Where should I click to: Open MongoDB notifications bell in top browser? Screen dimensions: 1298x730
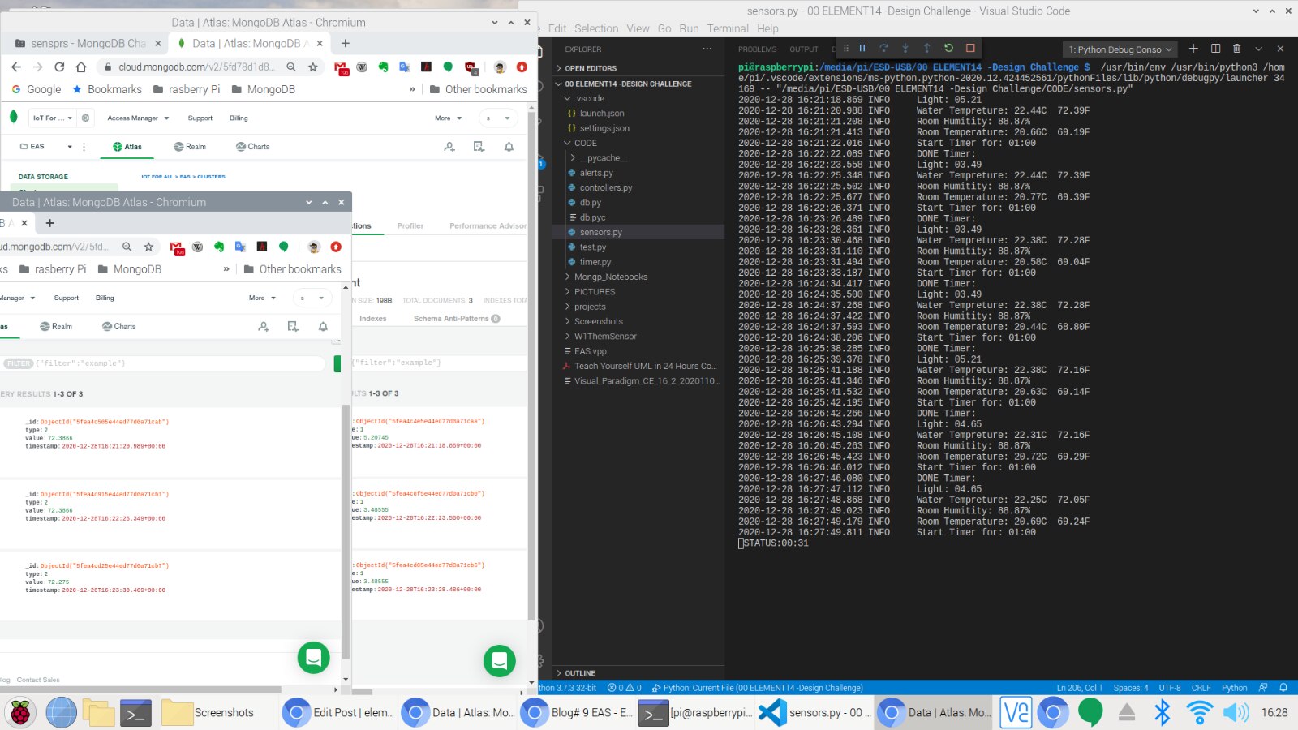coord(509,147)
